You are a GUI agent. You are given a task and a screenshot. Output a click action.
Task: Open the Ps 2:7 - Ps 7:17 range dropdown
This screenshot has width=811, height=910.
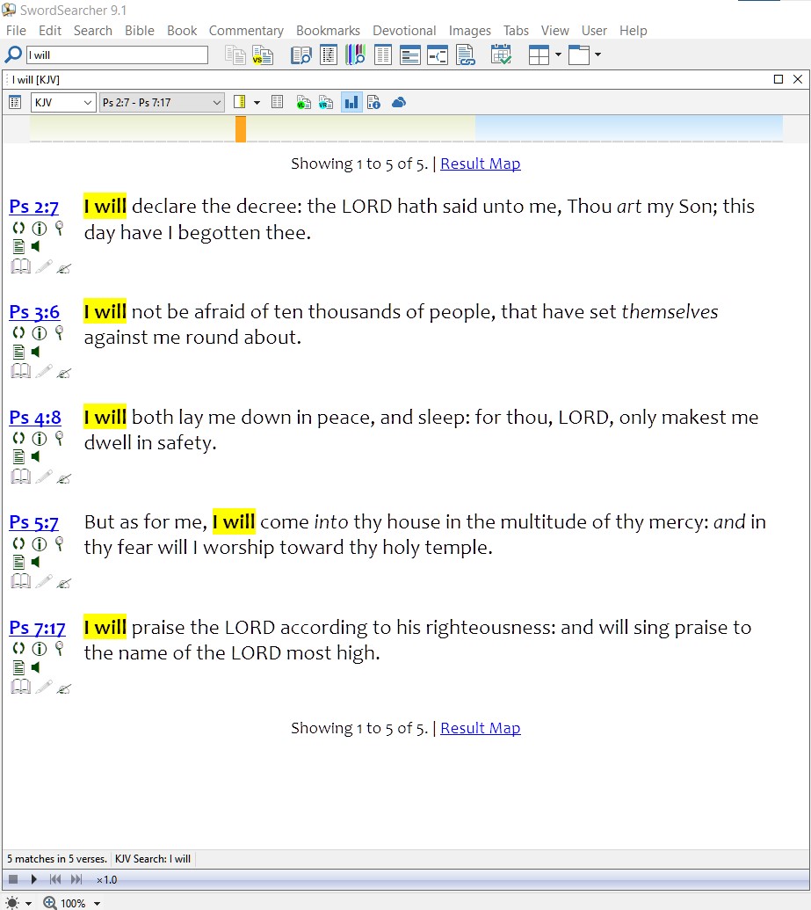(162, 103)
